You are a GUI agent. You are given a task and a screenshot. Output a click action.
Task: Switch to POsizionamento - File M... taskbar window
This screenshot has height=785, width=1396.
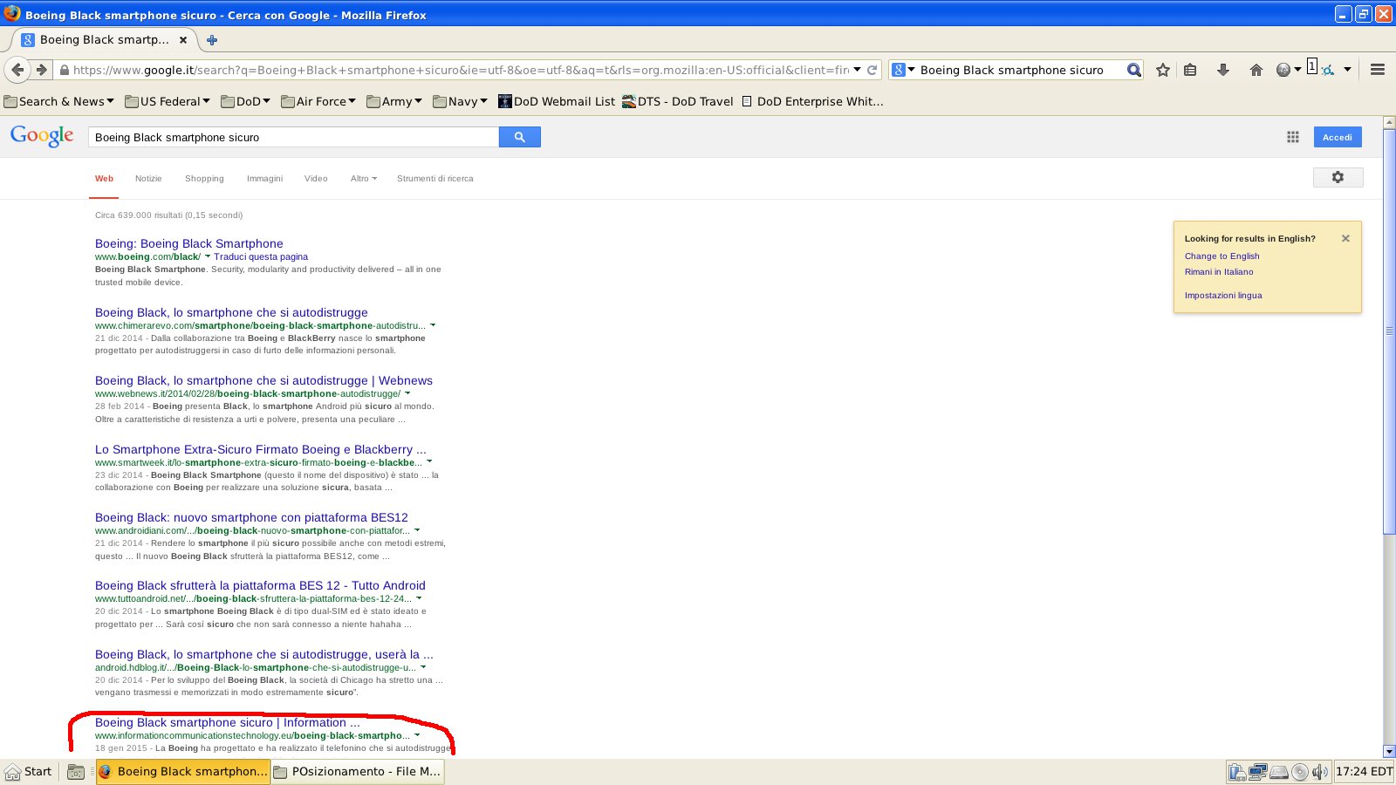tap(358, 771)
